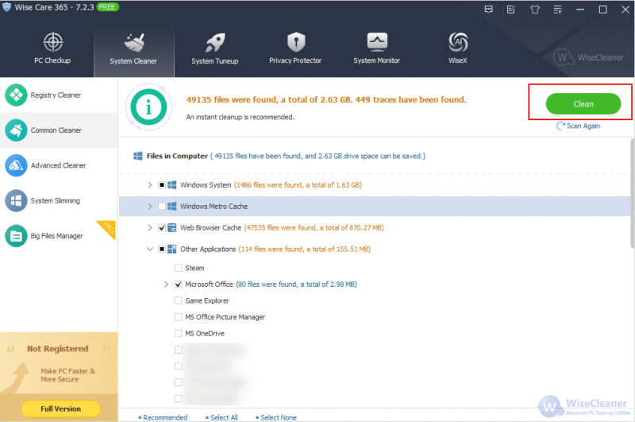The height and width of the screenshot is (422, 635).
Task: Click the vertical scrollbar of the file list
Action: point(632,193)
